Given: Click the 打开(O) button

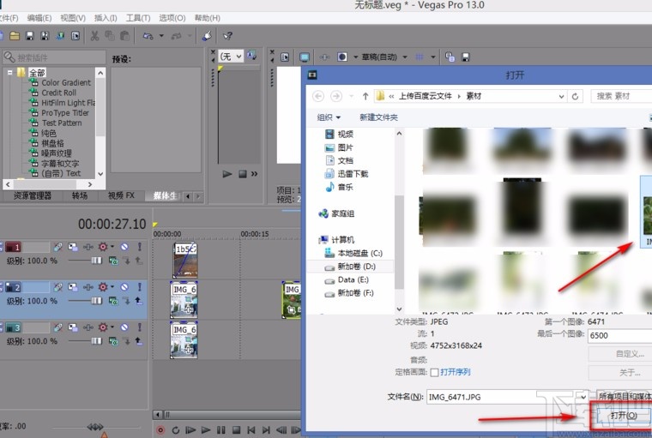Looking at the screenshot, I should [623, 416].
